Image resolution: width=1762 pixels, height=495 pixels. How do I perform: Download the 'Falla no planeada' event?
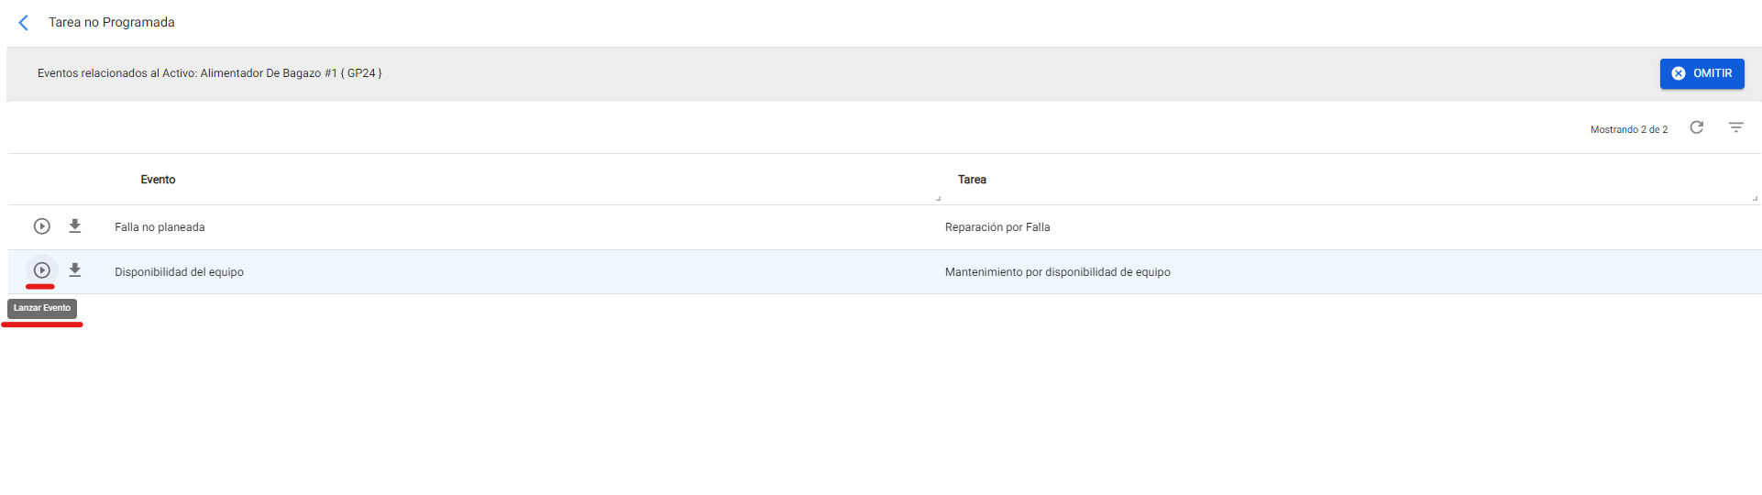[75, 226]
